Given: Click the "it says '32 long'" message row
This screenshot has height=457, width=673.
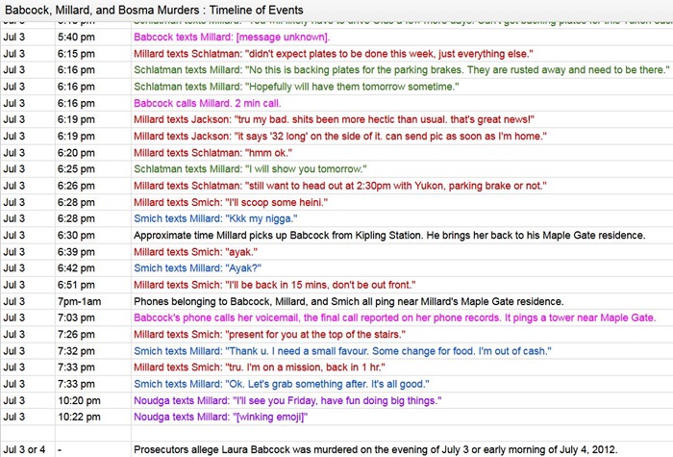Looking at the screenshot, I should tap(355, 136).
